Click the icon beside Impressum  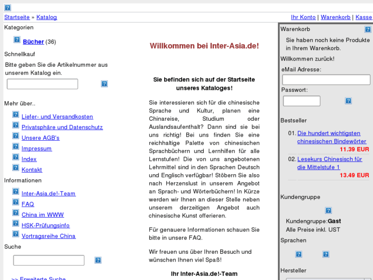[x=16, y=146]
